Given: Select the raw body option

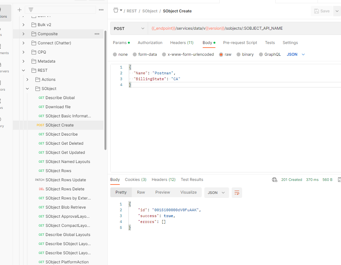Looking at the screenshot, I should coord(221,54).
